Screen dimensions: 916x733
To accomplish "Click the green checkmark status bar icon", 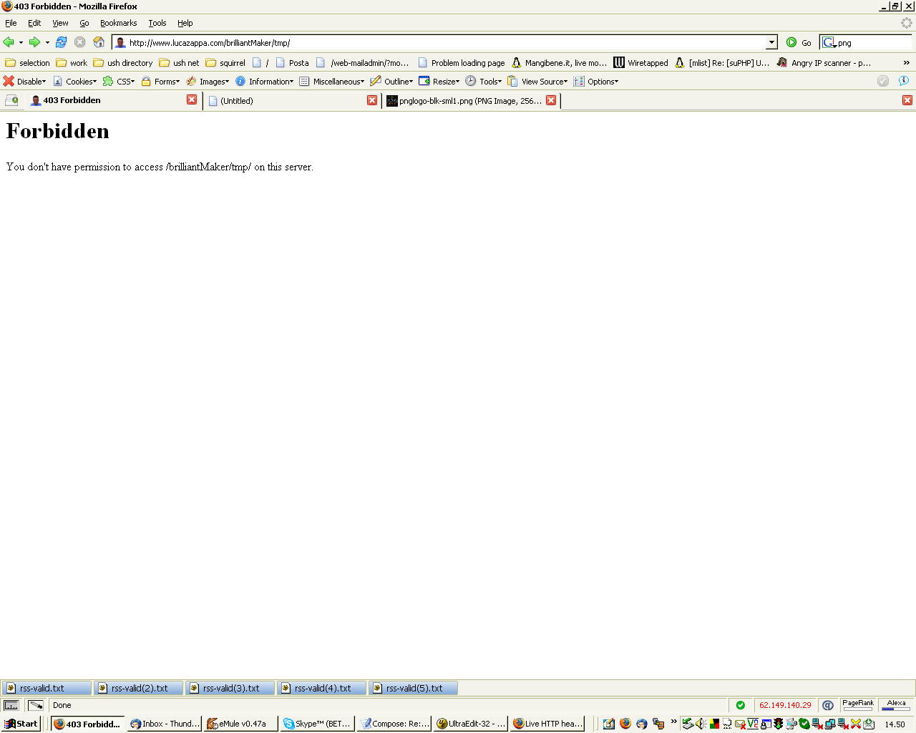I will [741, 705].
